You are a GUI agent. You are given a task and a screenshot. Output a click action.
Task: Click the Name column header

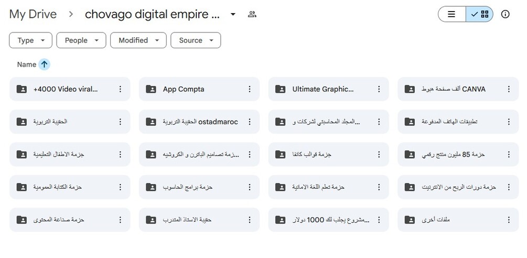[26, 64]
